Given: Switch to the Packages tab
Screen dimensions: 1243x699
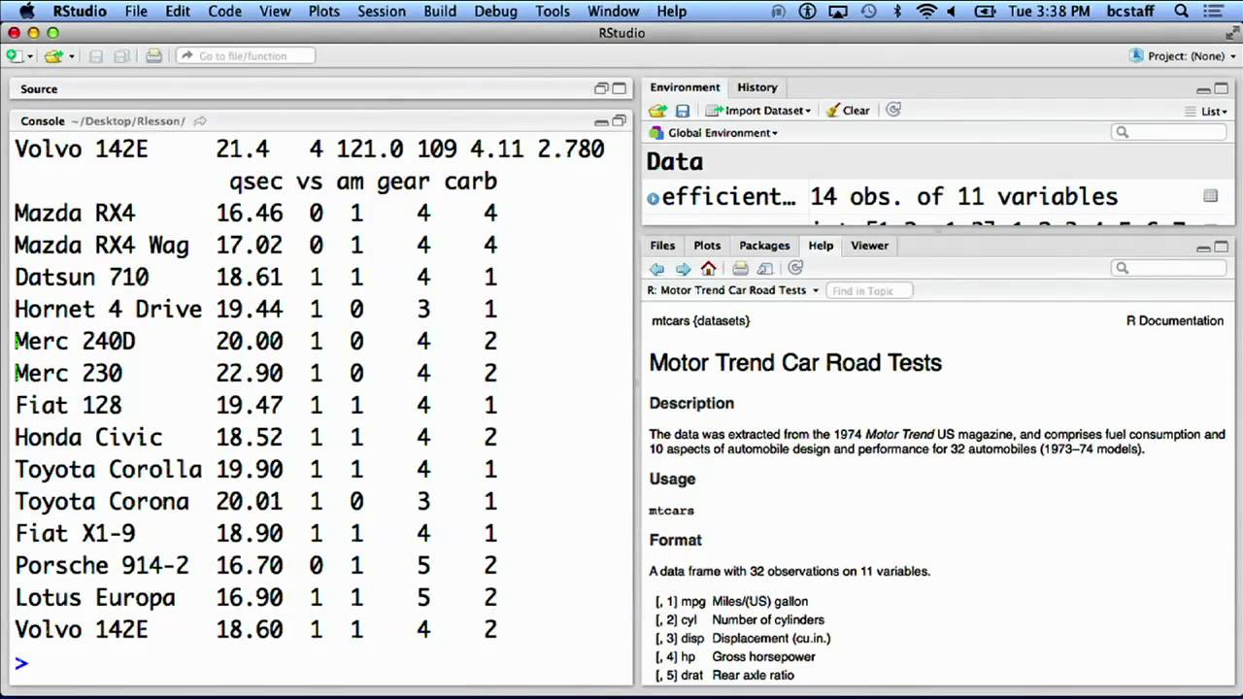Looking at the screenshot, I should pos(764,246).
